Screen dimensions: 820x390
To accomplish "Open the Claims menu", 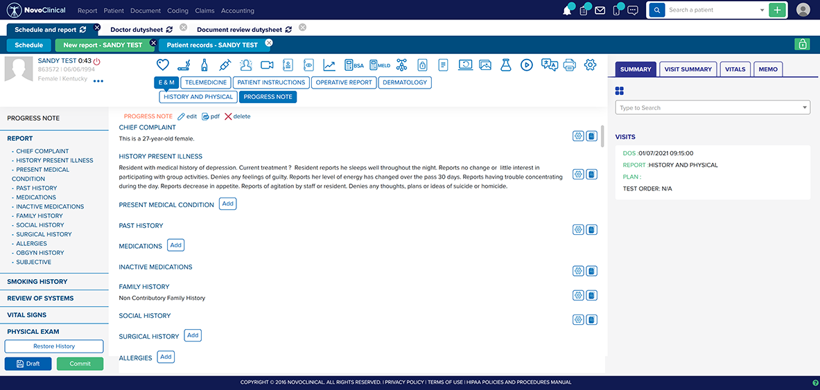I will (204, 11).
